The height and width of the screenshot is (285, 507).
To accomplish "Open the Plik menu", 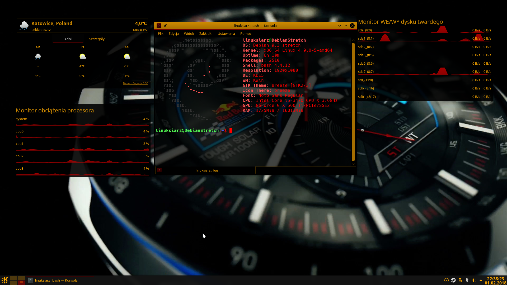I will (x=161, y=34).
